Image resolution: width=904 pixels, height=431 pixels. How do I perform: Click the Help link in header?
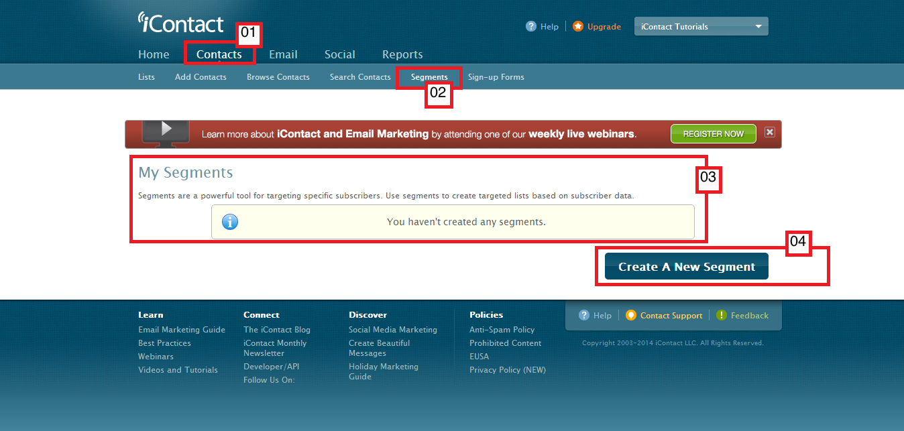point(549,27)
